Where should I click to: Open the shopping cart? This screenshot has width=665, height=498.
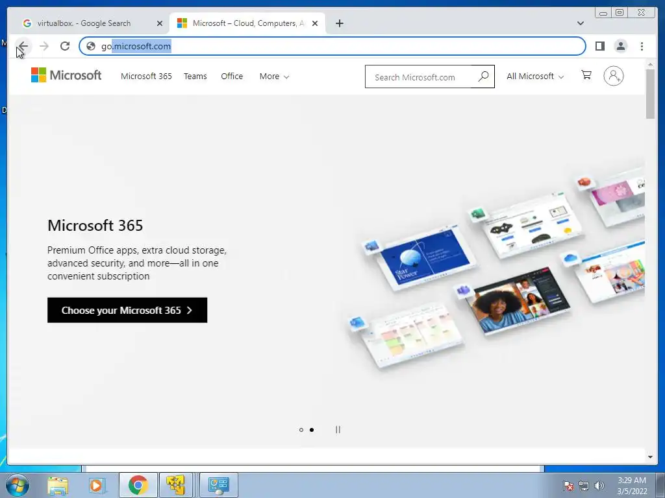point(586,75)
